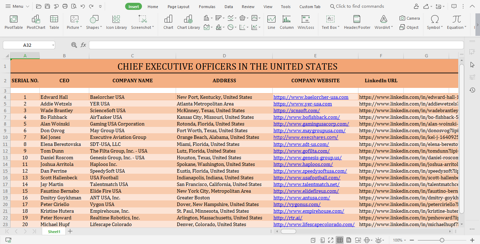Click the vertical three-dot more options icon

(x=463, y=6)
